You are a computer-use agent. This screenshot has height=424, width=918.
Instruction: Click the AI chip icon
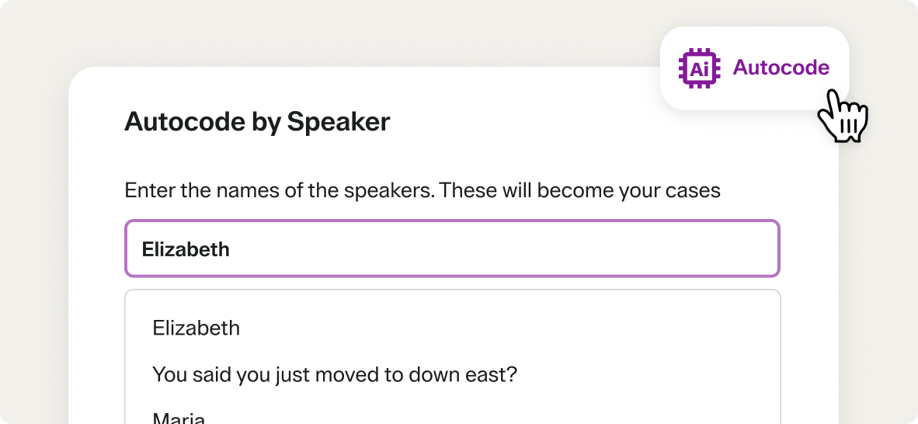[x=695, y=68]
